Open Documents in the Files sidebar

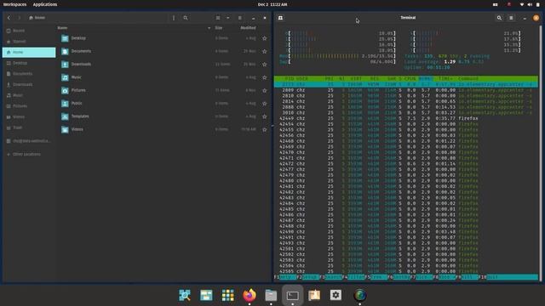(x=29, y=74)
